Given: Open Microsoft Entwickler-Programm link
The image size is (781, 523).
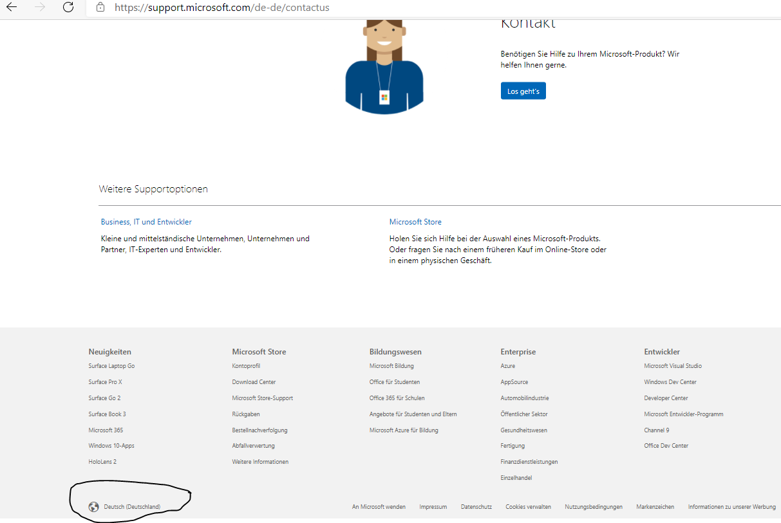Looking at the screenshot, I should point(684,414).
